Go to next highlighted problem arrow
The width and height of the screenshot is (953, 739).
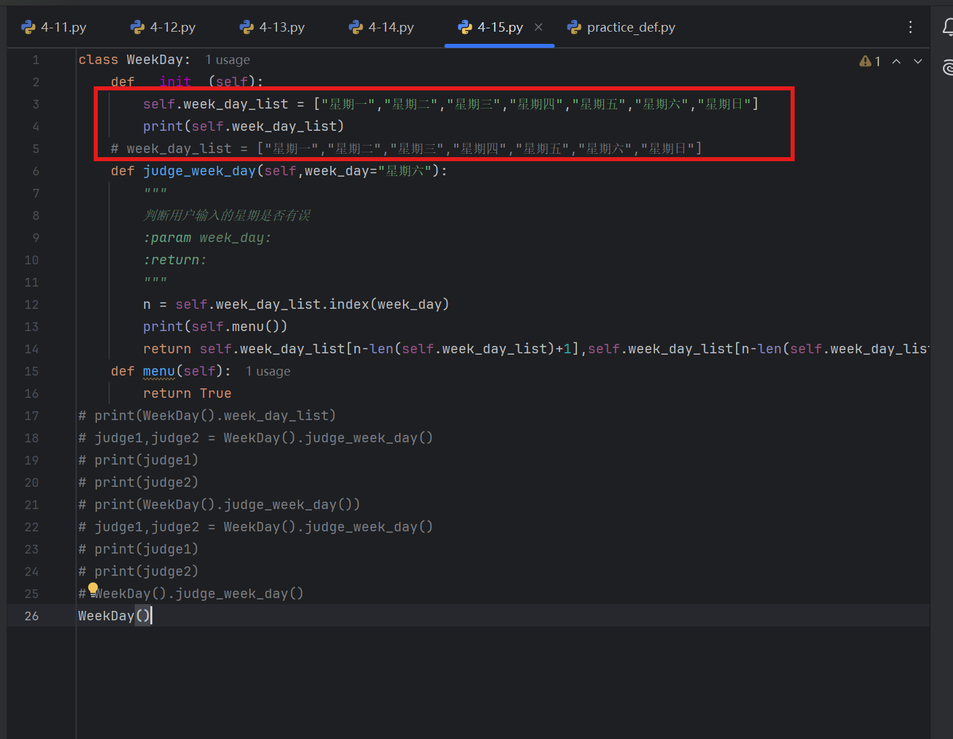pos(918,61)
